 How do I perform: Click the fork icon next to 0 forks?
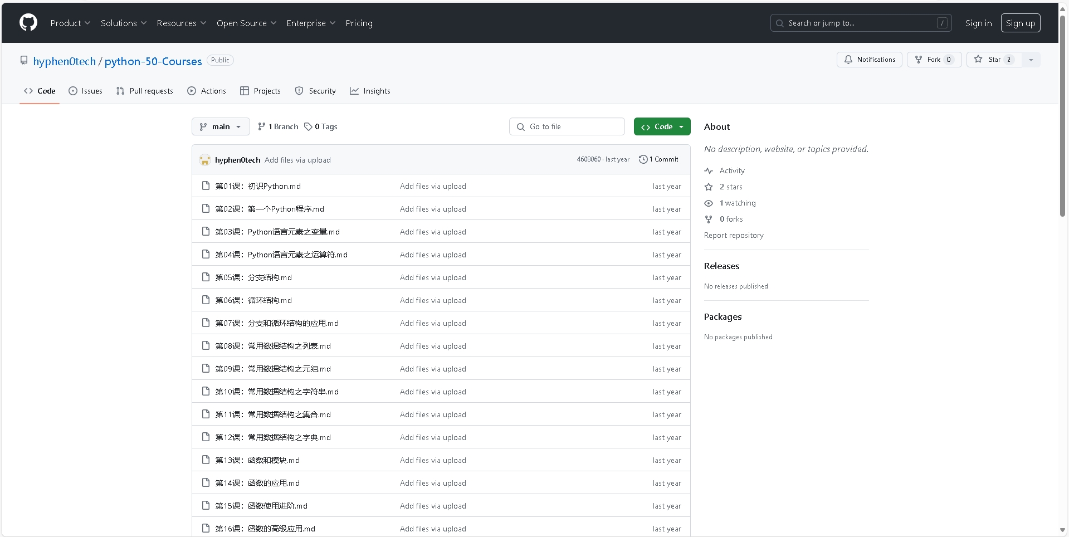(709, 219)
